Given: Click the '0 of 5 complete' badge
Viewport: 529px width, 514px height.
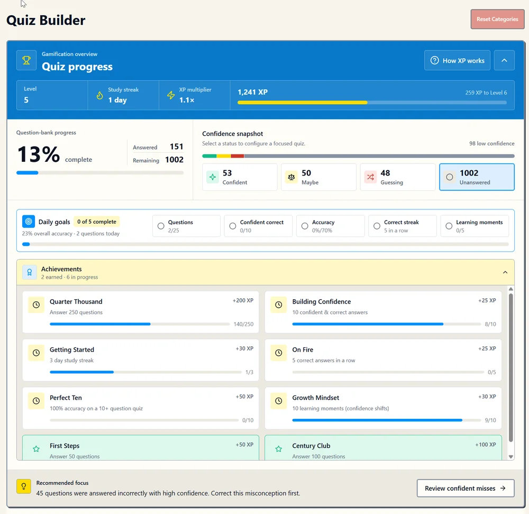Looking at the screenshot, I should (97, 222).
